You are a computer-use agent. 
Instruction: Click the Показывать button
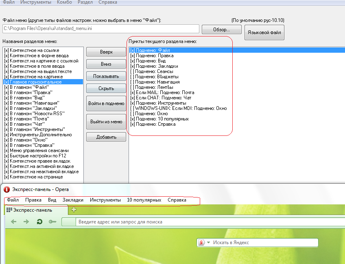[106, 76]
